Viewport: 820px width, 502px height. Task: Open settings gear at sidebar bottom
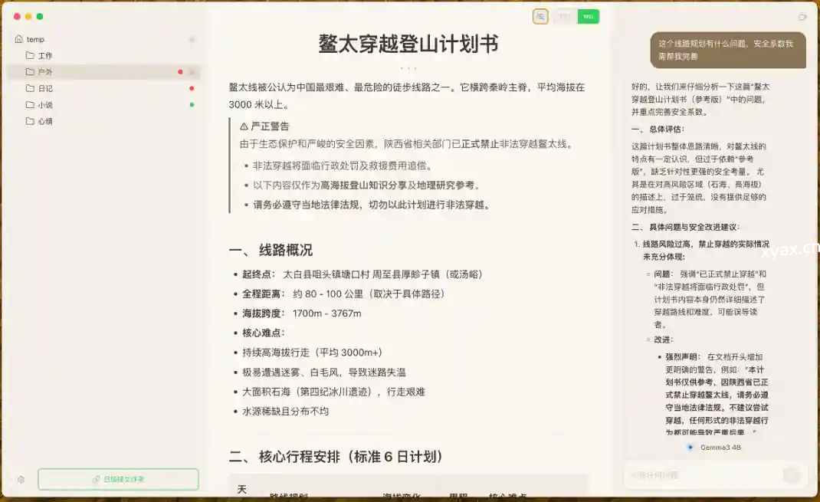click(21, 480)
